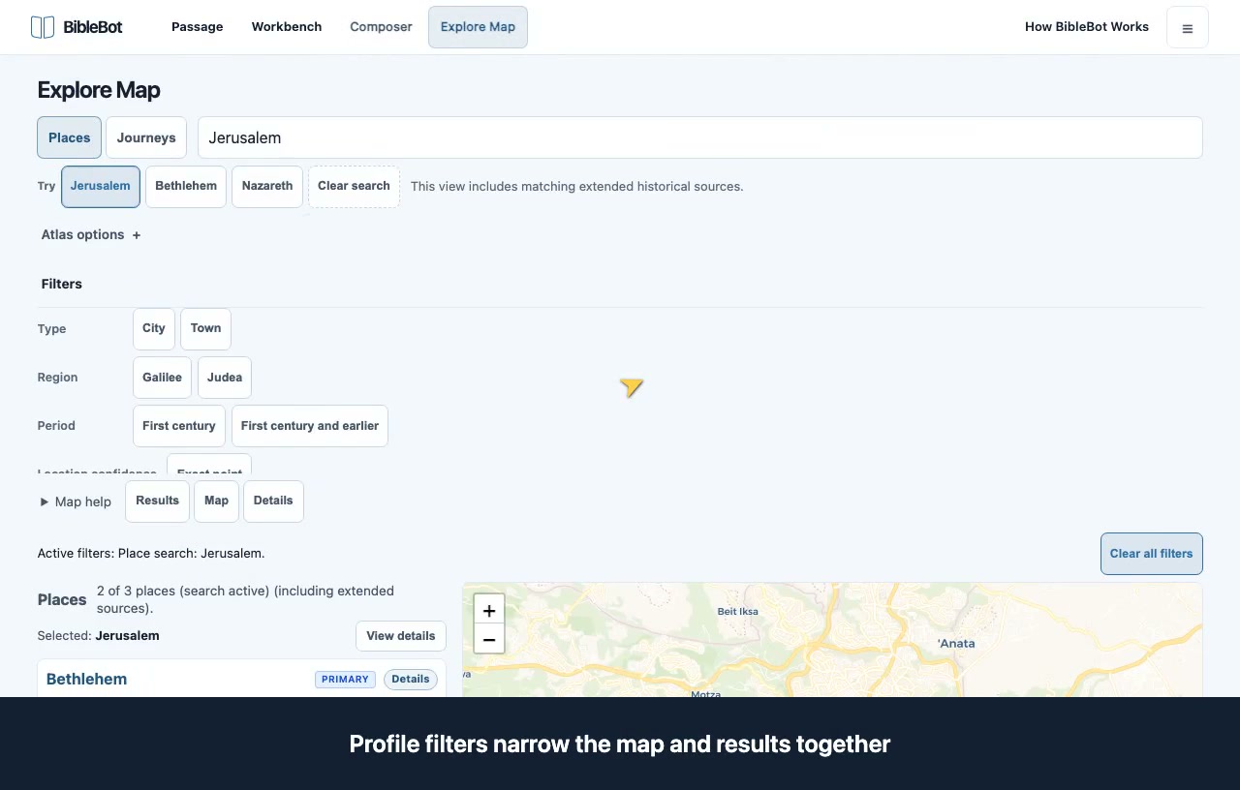Click the place search input field
1240x790 pixels.
[700, 137]
